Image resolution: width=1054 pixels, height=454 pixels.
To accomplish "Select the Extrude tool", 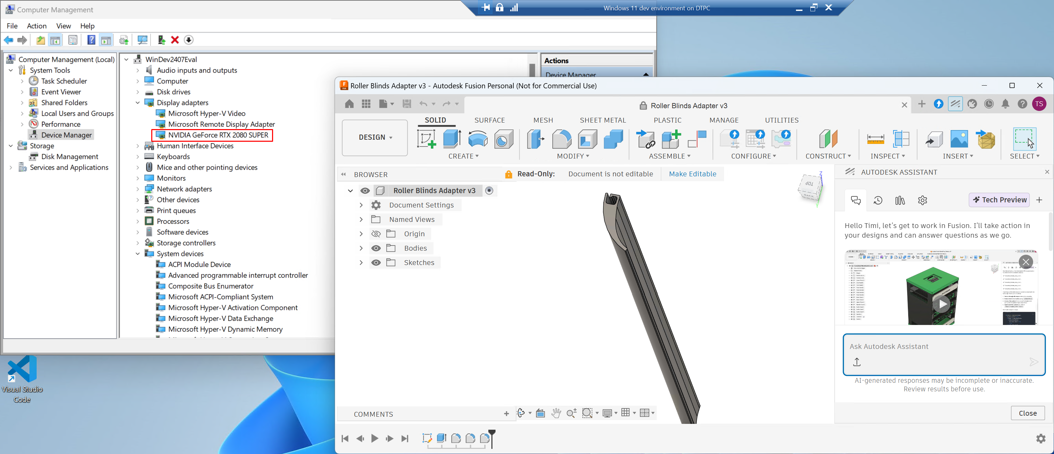I will [x=452, y=139].
